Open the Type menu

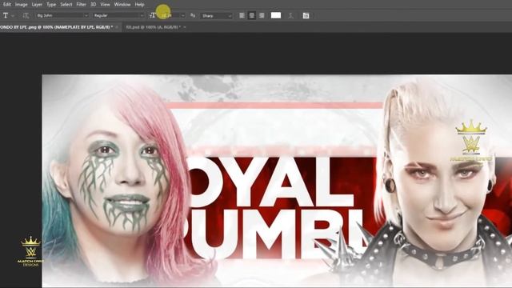pos(51,5)
